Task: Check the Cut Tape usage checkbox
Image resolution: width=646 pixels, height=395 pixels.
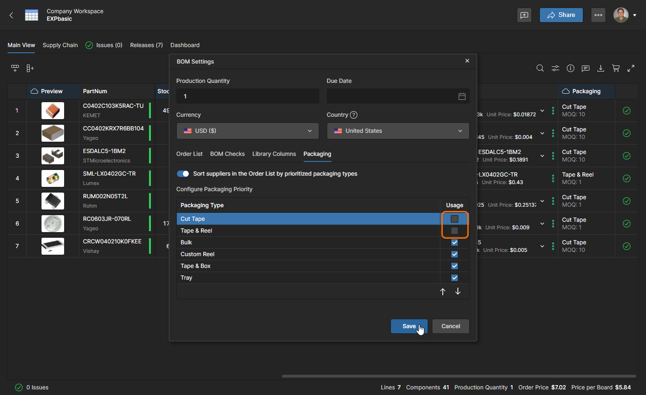Action: pos(455,219)
